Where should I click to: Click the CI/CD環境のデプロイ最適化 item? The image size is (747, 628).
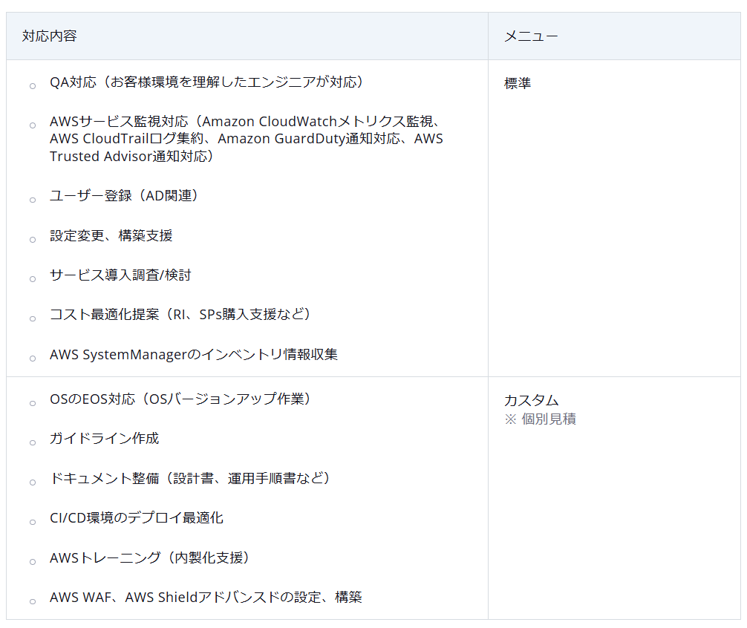coord(137,517)
